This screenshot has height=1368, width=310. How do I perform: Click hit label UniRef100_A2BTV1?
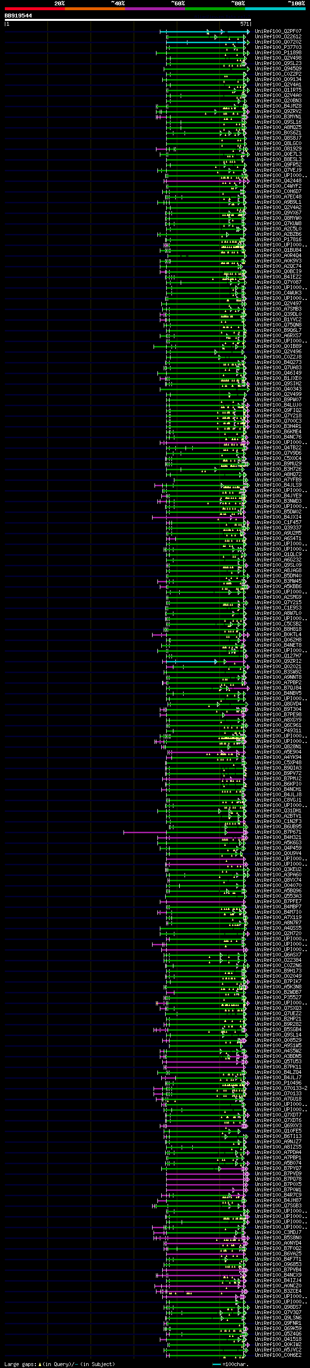(x=278, y=816)
